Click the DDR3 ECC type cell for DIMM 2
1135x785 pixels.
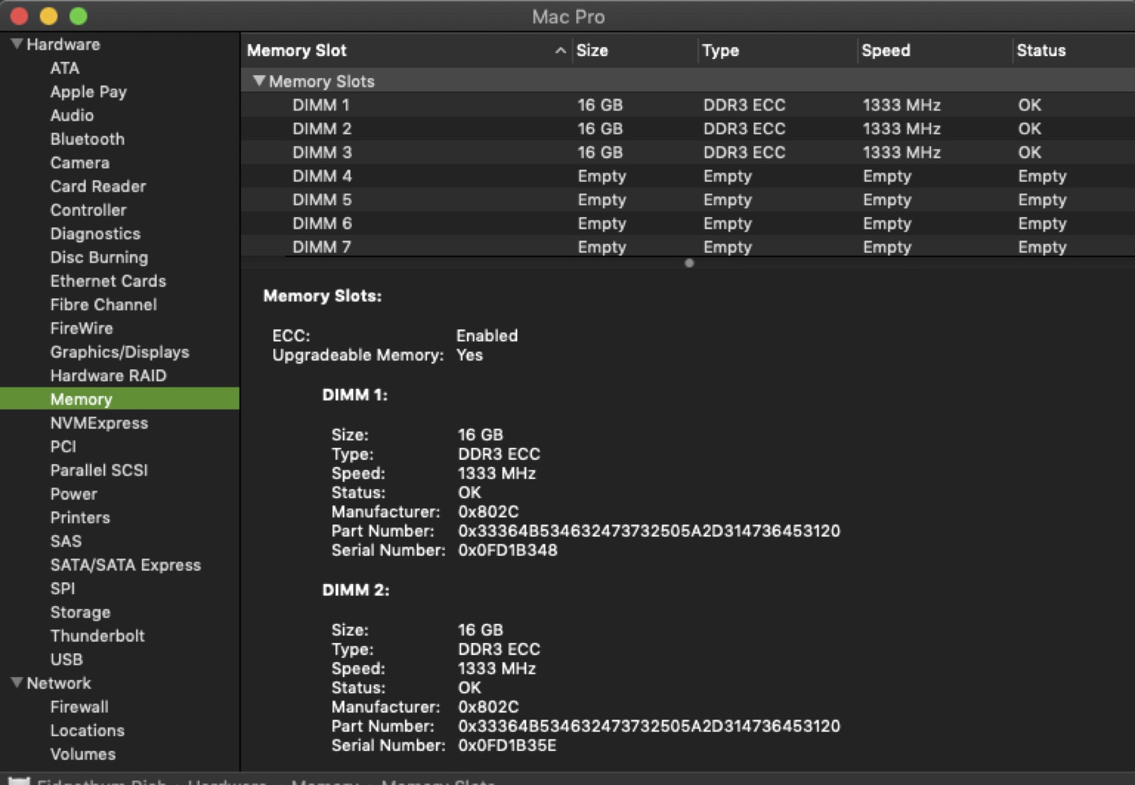tap(744, 128)
